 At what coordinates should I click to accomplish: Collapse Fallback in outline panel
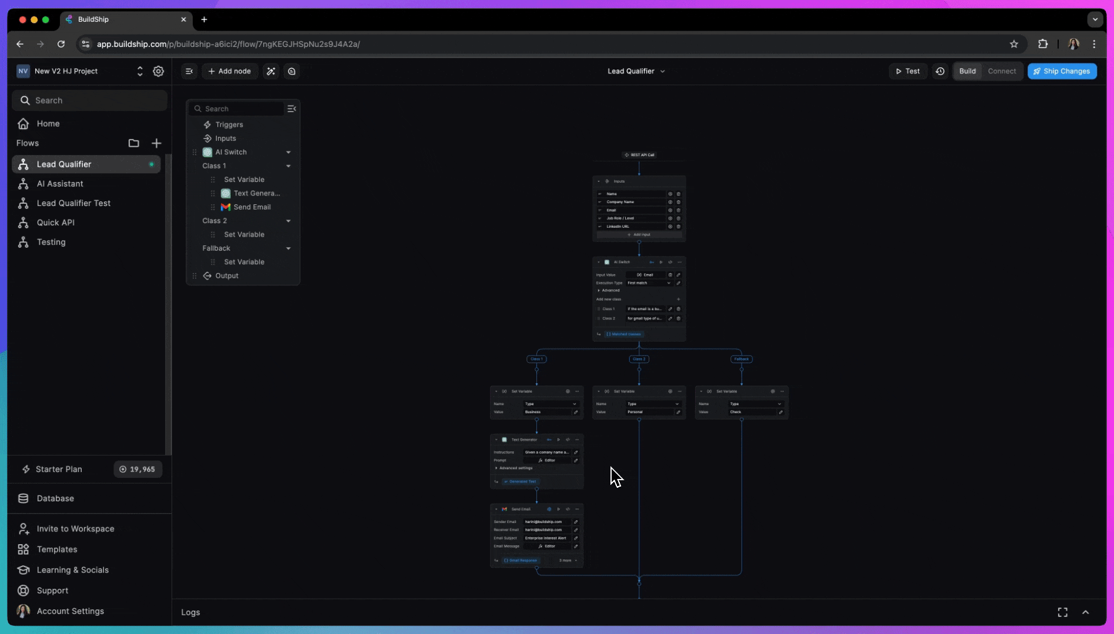288,249
